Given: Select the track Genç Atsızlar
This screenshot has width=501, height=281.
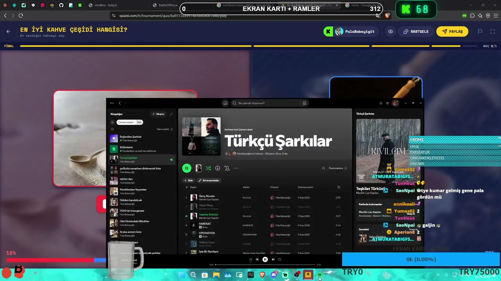Looking at the screenshot, I should click(264, 197).
